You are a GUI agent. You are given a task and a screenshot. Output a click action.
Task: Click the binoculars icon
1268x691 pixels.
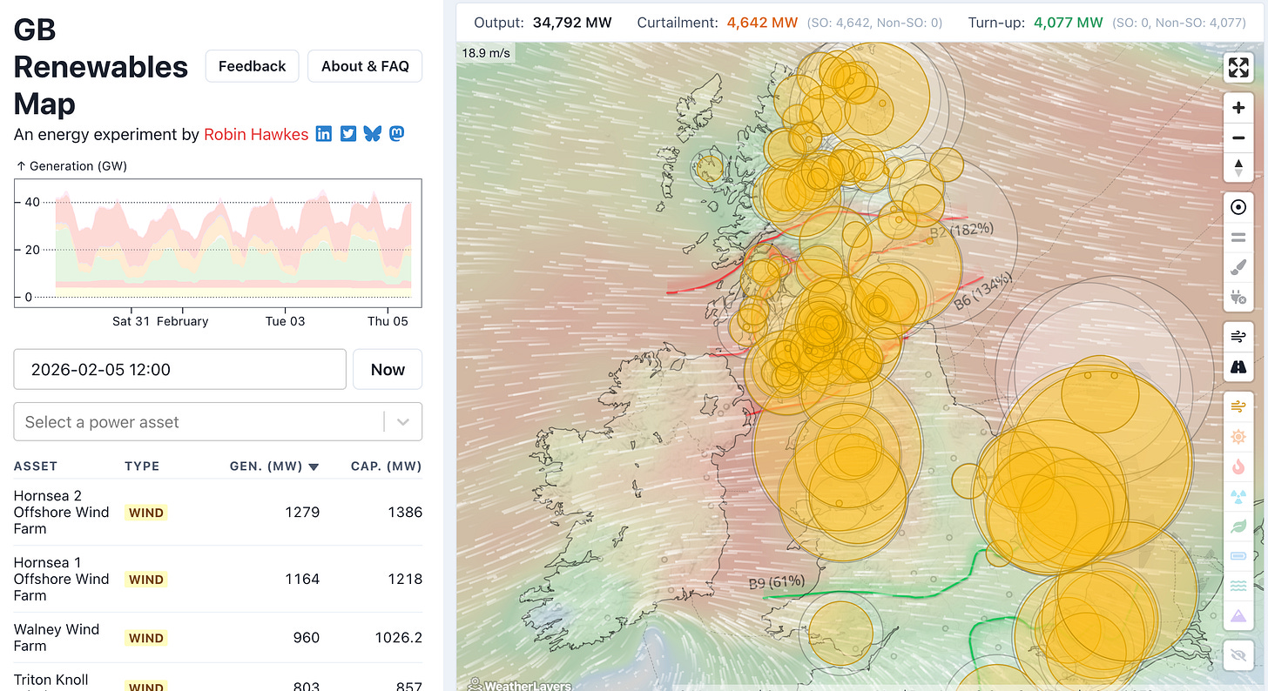[1238, 366]
